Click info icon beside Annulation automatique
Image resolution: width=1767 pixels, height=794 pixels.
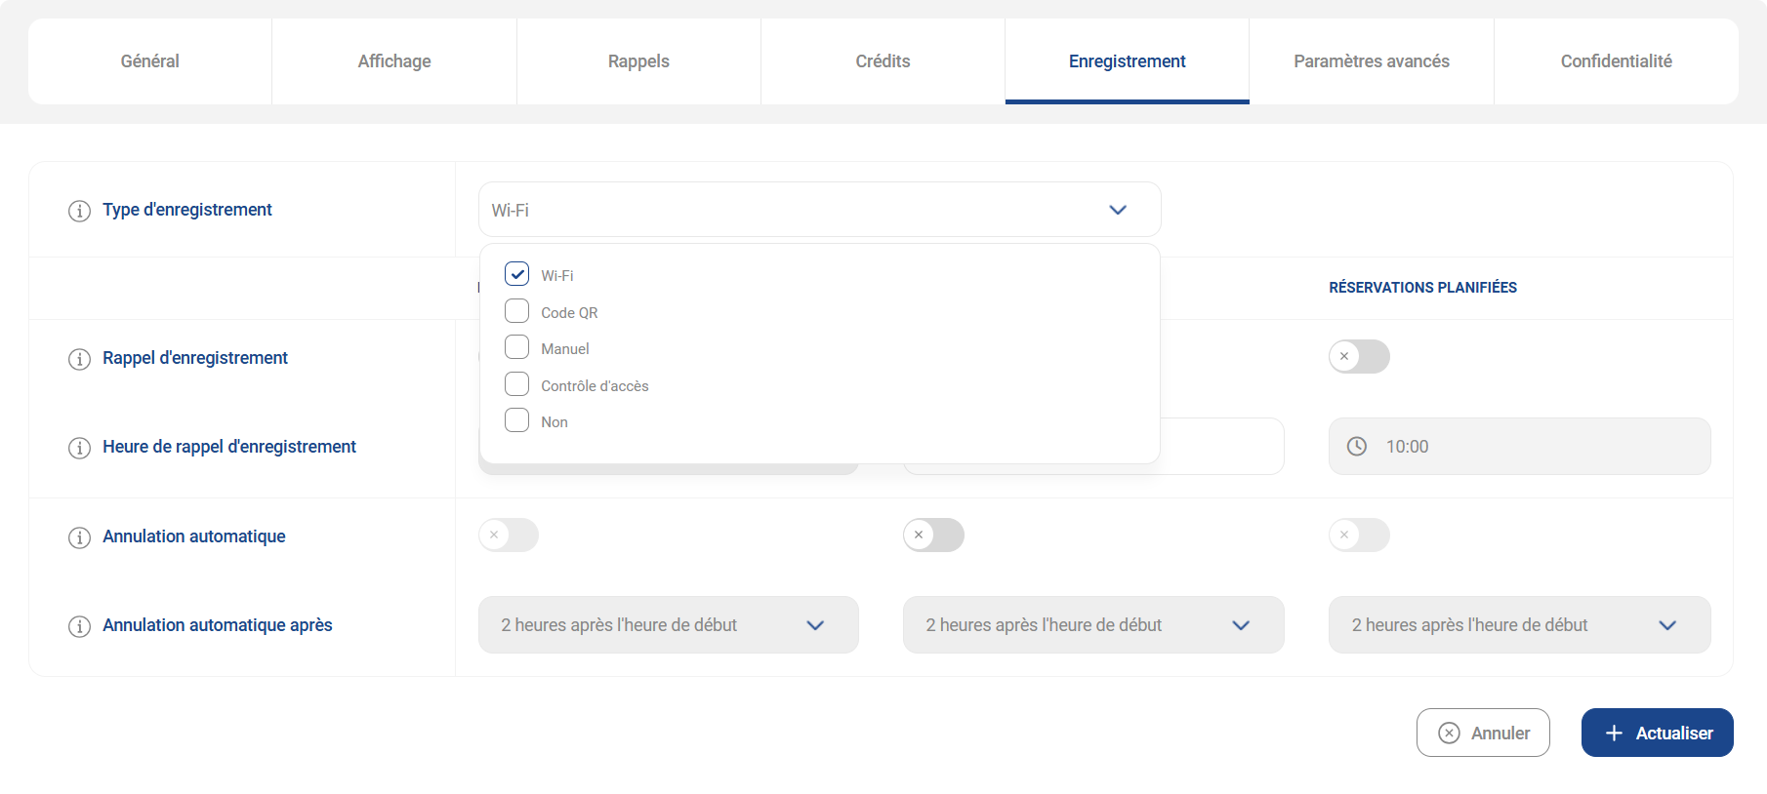click(79, 537)
